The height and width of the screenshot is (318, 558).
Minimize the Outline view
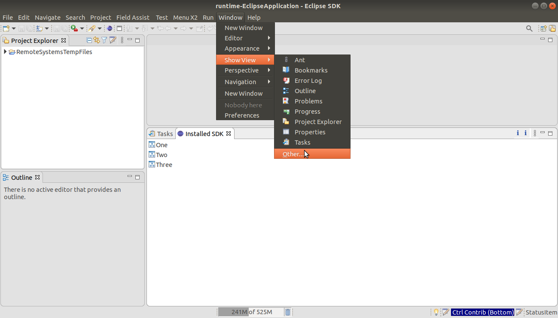coord(130,176)
